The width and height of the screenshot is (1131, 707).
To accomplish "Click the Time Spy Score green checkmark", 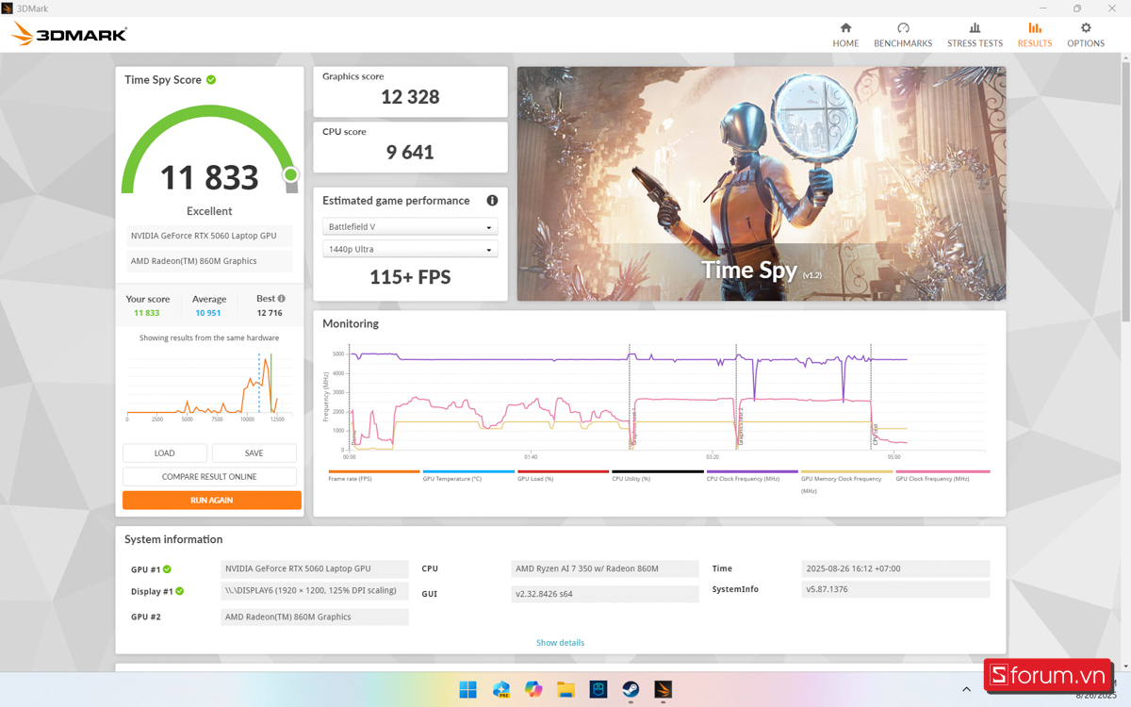I will 211,80.
